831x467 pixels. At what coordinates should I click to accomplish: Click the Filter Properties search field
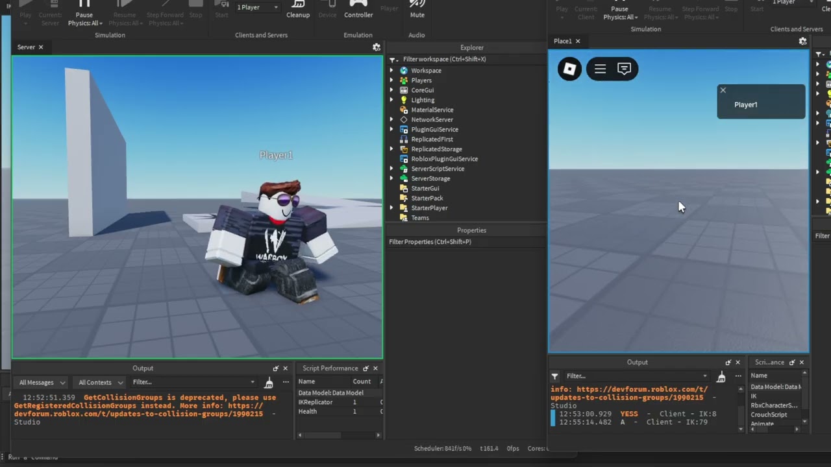point(466,242)
